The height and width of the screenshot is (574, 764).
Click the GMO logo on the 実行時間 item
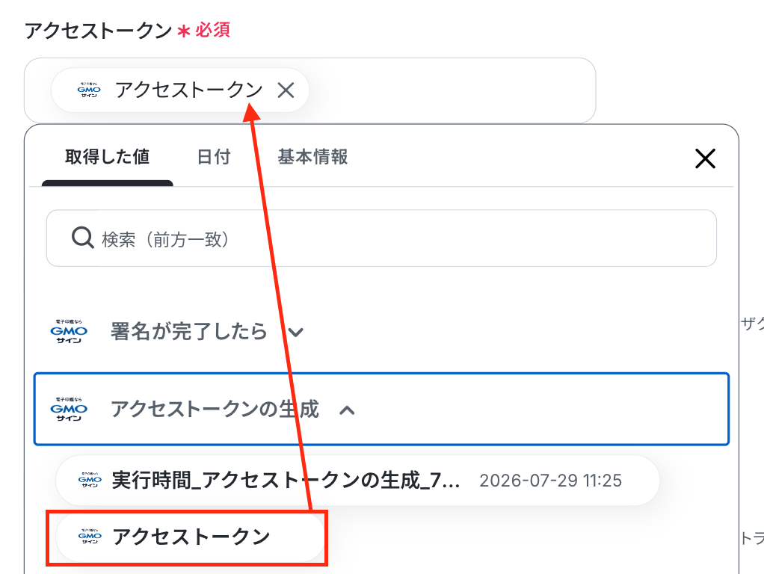coord(90,480)
